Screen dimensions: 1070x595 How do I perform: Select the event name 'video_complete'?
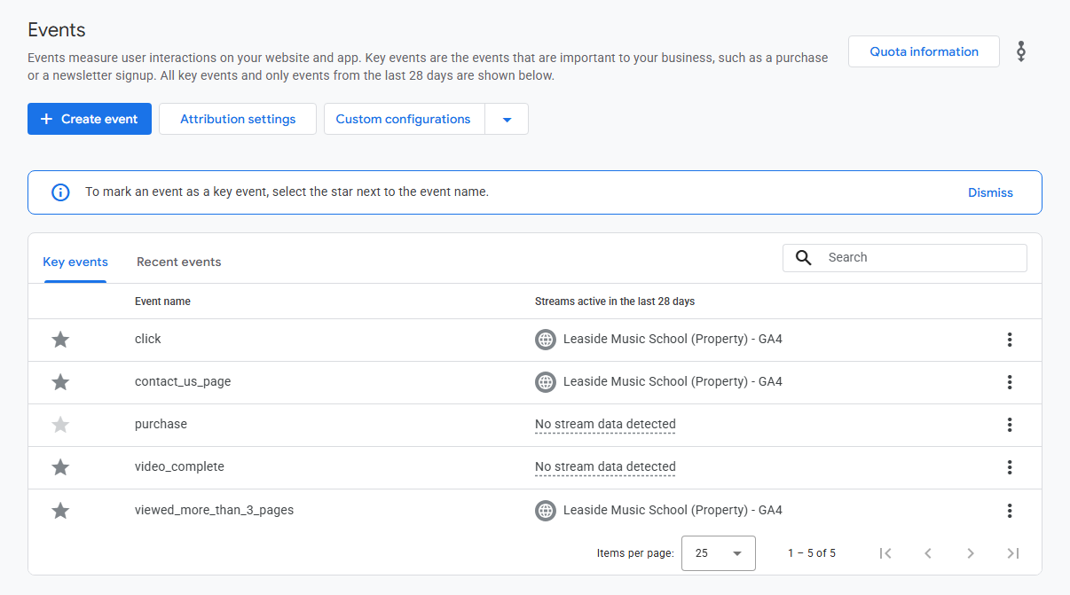pos(179,466)
